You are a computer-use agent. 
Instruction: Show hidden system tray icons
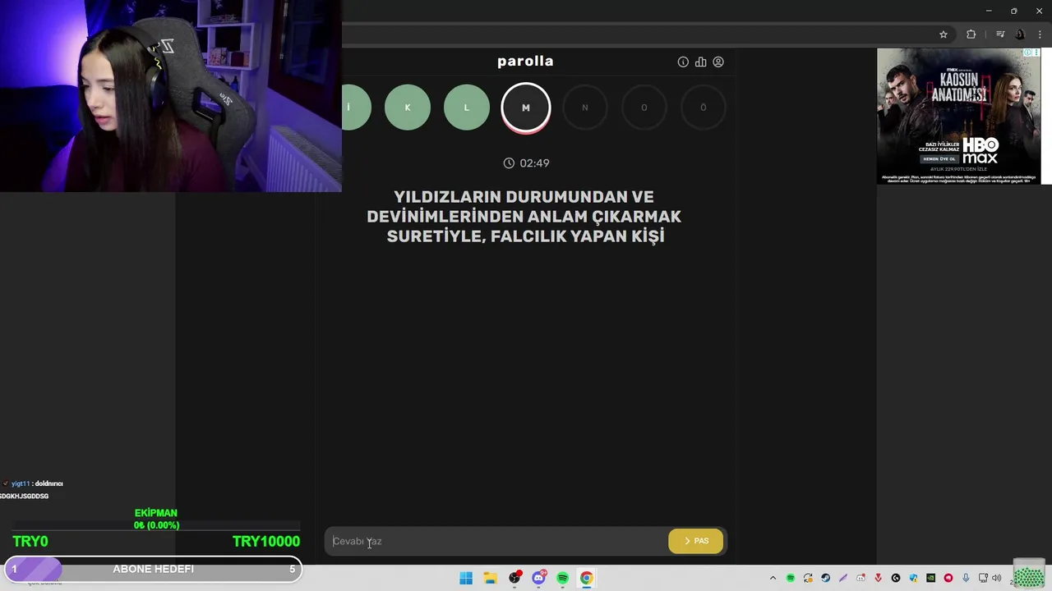(x=773, y=578)
